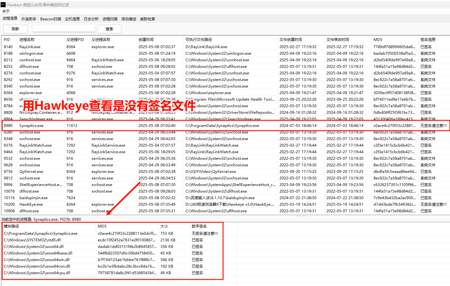Select the RayLink.exe process row
This screenshot has height=286, width=450.
coord(226,47)
